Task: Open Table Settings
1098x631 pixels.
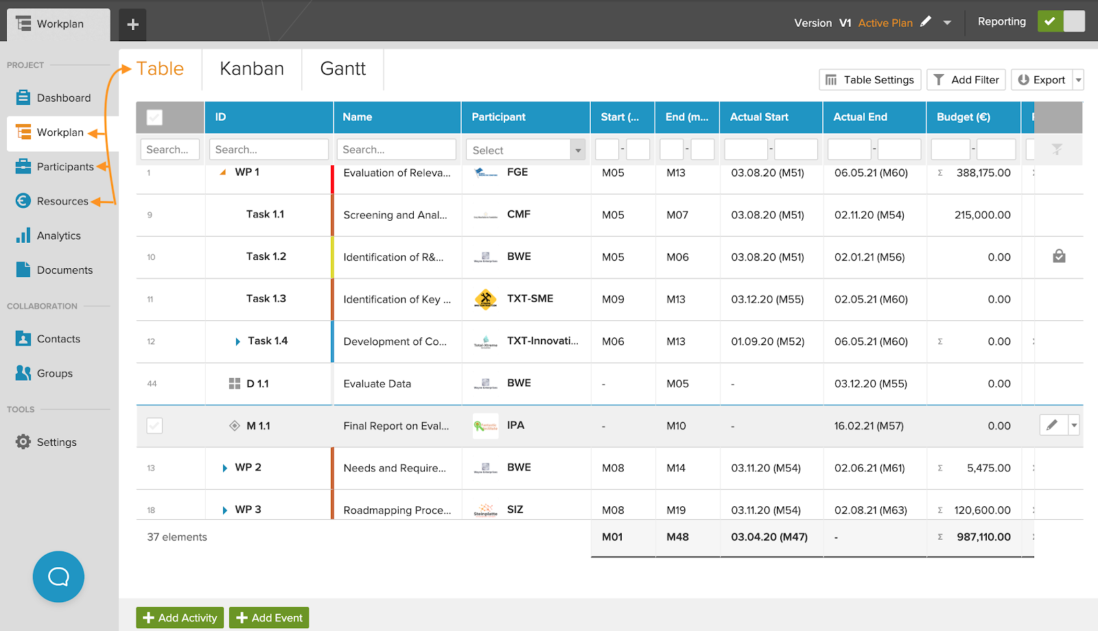Action: [870, 80]
